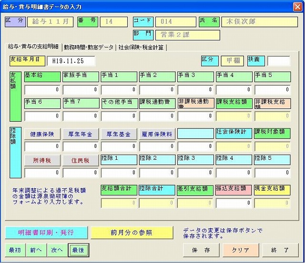This screenshot has height=263, width=305.
Task: Select the 給与・賞与の支給明細 tab
Action: [x=32, y=47]
